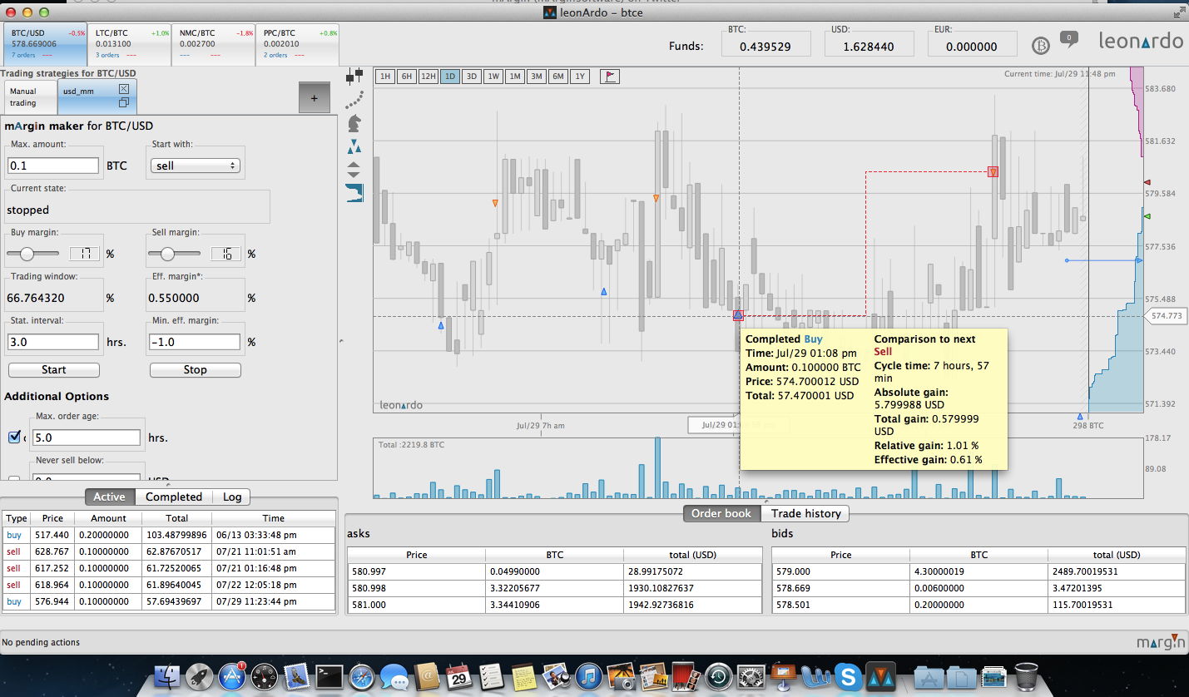Switch to the Manual trading tab

point(31,96)
